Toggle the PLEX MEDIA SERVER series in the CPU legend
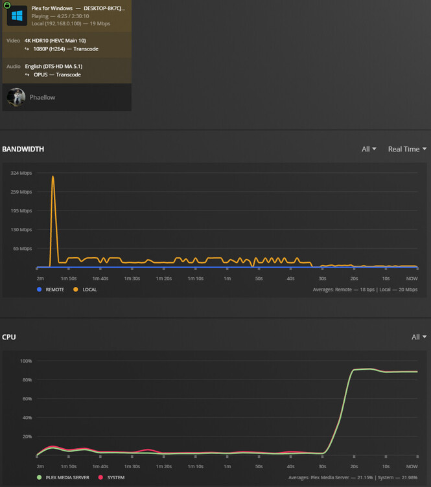Viewport: 431px width, 487px height. click(63, 477)
